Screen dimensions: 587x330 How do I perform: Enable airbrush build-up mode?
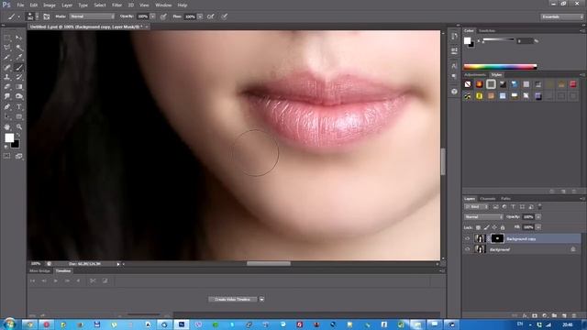pos(211,16)
